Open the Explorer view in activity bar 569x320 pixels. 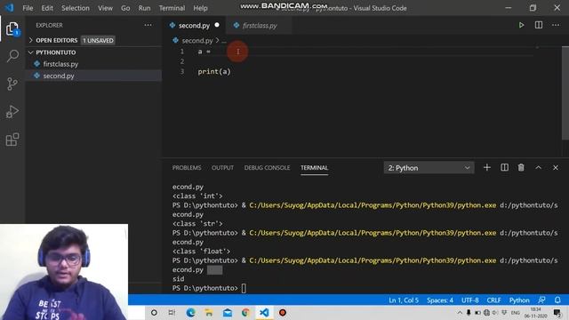(12, 28)
